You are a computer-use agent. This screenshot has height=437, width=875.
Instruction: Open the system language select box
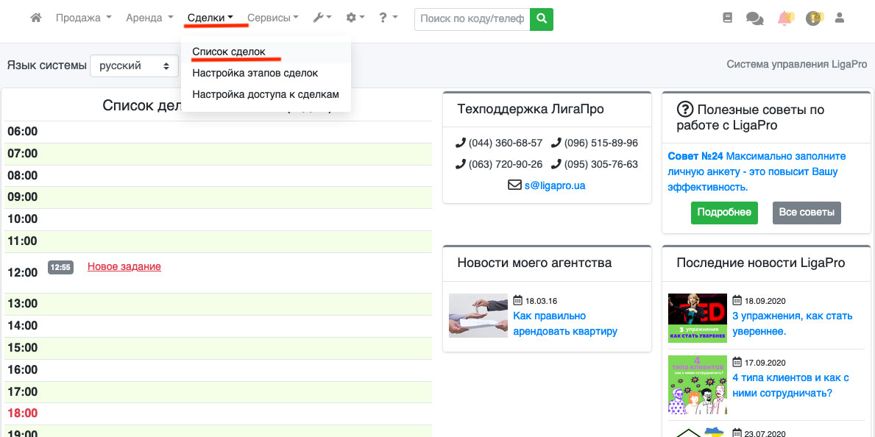coord(134,65)
